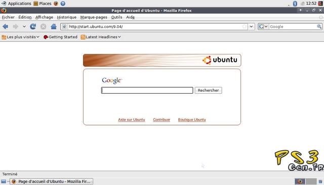324x185 pixels.
Task: Click the Google logo on the page
Action: click(112, 81)
